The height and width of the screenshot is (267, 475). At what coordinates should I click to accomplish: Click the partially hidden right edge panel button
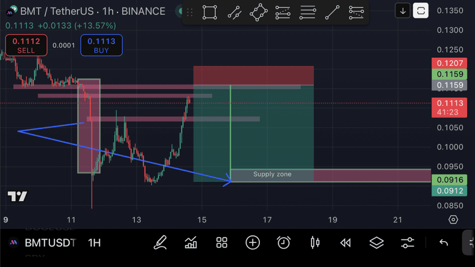pyautogui.click(x=469, y=242)
